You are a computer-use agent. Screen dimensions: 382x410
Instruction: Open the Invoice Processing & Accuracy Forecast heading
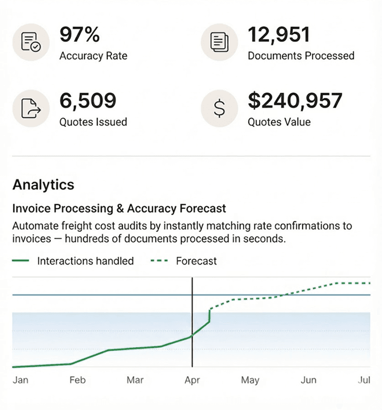coord(119,208)
